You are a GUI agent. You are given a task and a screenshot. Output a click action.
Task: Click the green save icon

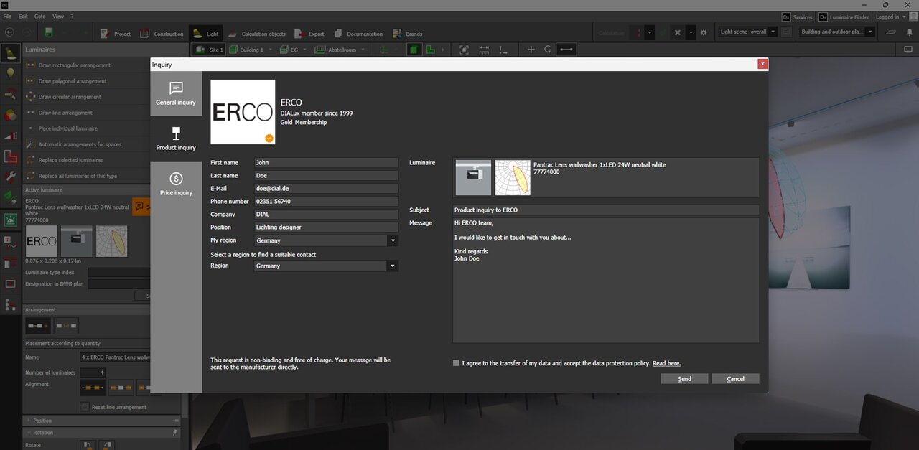point(48,33)
